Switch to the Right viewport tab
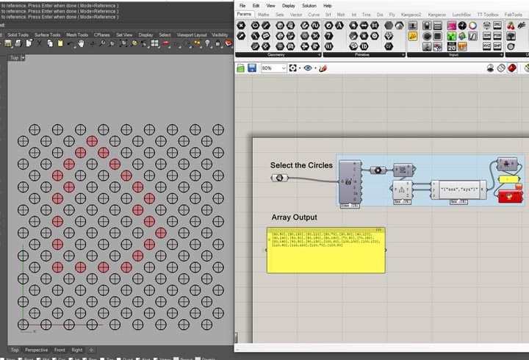529x360 pixels. click(x=77, y=350)
